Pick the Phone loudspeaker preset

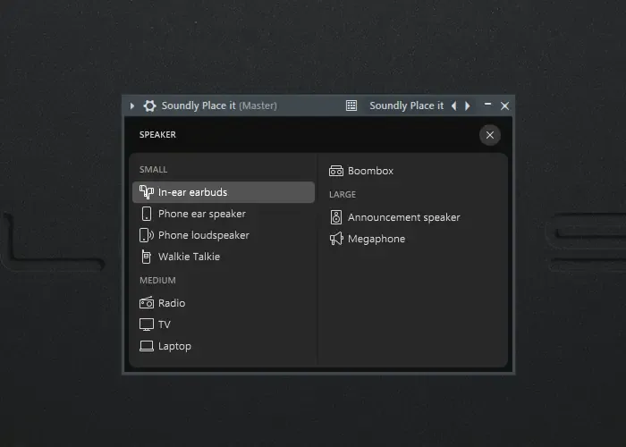coord(224,235)
